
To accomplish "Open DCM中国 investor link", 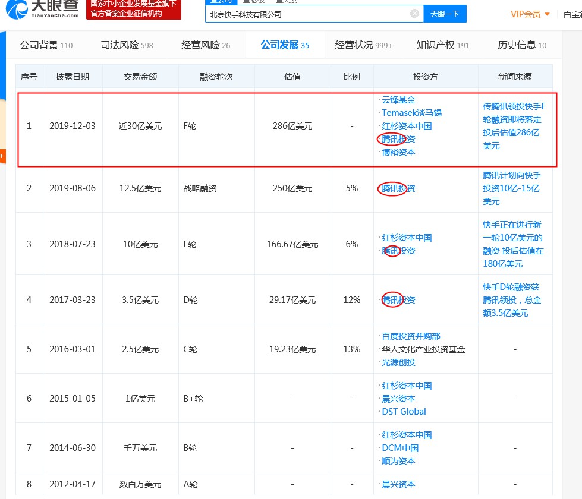I will point(400,448).
